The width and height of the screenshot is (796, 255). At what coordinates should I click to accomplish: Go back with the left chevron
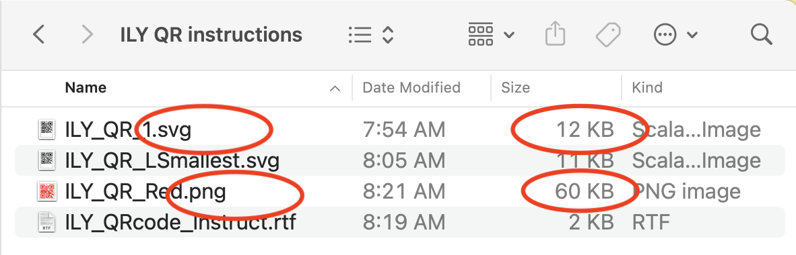38,35
